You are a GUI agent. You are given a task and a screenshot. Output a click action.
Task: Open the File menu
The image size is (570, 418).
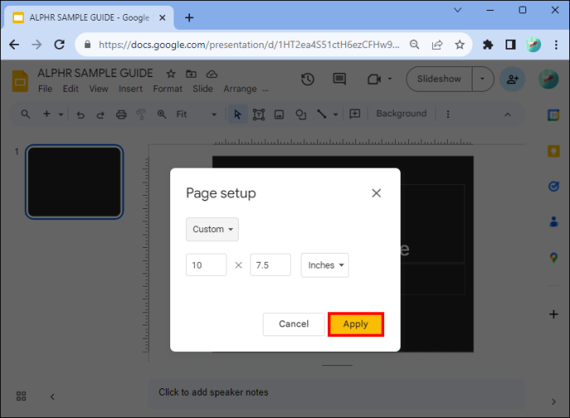point(45,88)
